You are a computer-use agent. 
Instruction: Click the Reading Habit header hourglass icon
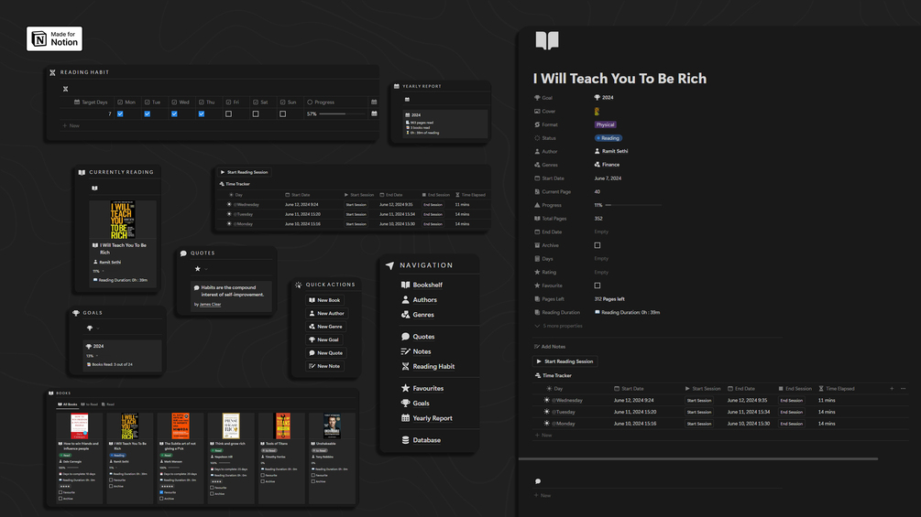pyautogui.click(x=52, y=72)
